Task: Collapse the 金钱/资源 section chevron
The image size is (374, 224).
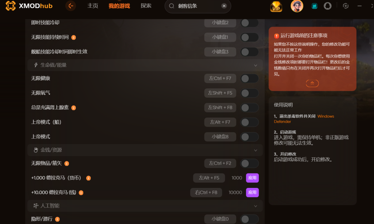Action: [255, 150]
